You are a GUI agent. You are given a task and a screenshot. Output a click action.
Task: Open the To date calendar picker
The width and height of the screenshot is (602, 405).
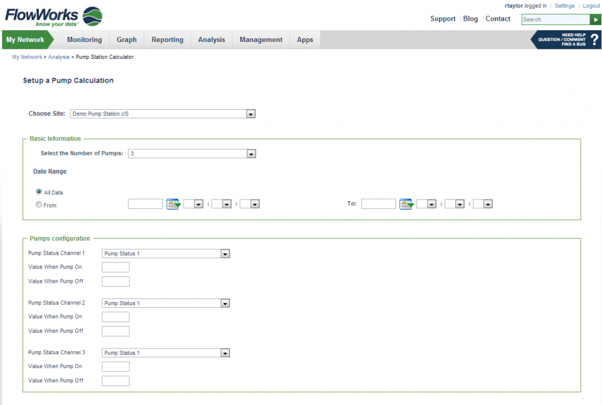(406, 204)
